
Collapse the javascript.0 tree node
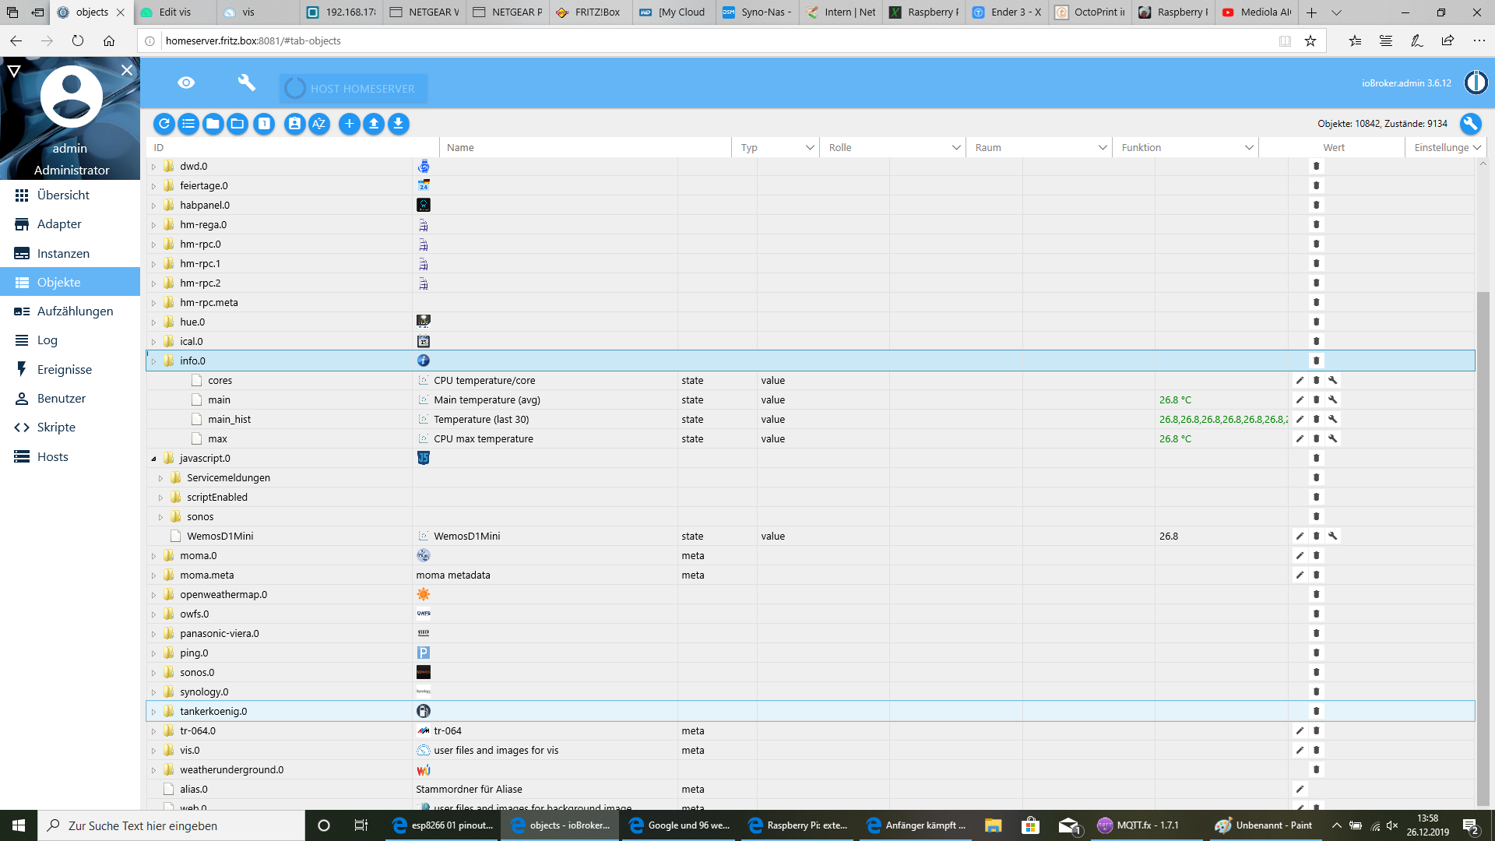click(x=153, y=459)
